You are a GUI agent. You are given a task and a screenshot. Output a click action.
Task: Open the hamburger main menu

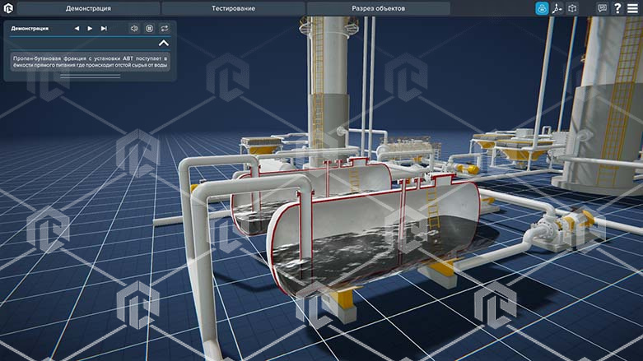[x=633, y=8]
